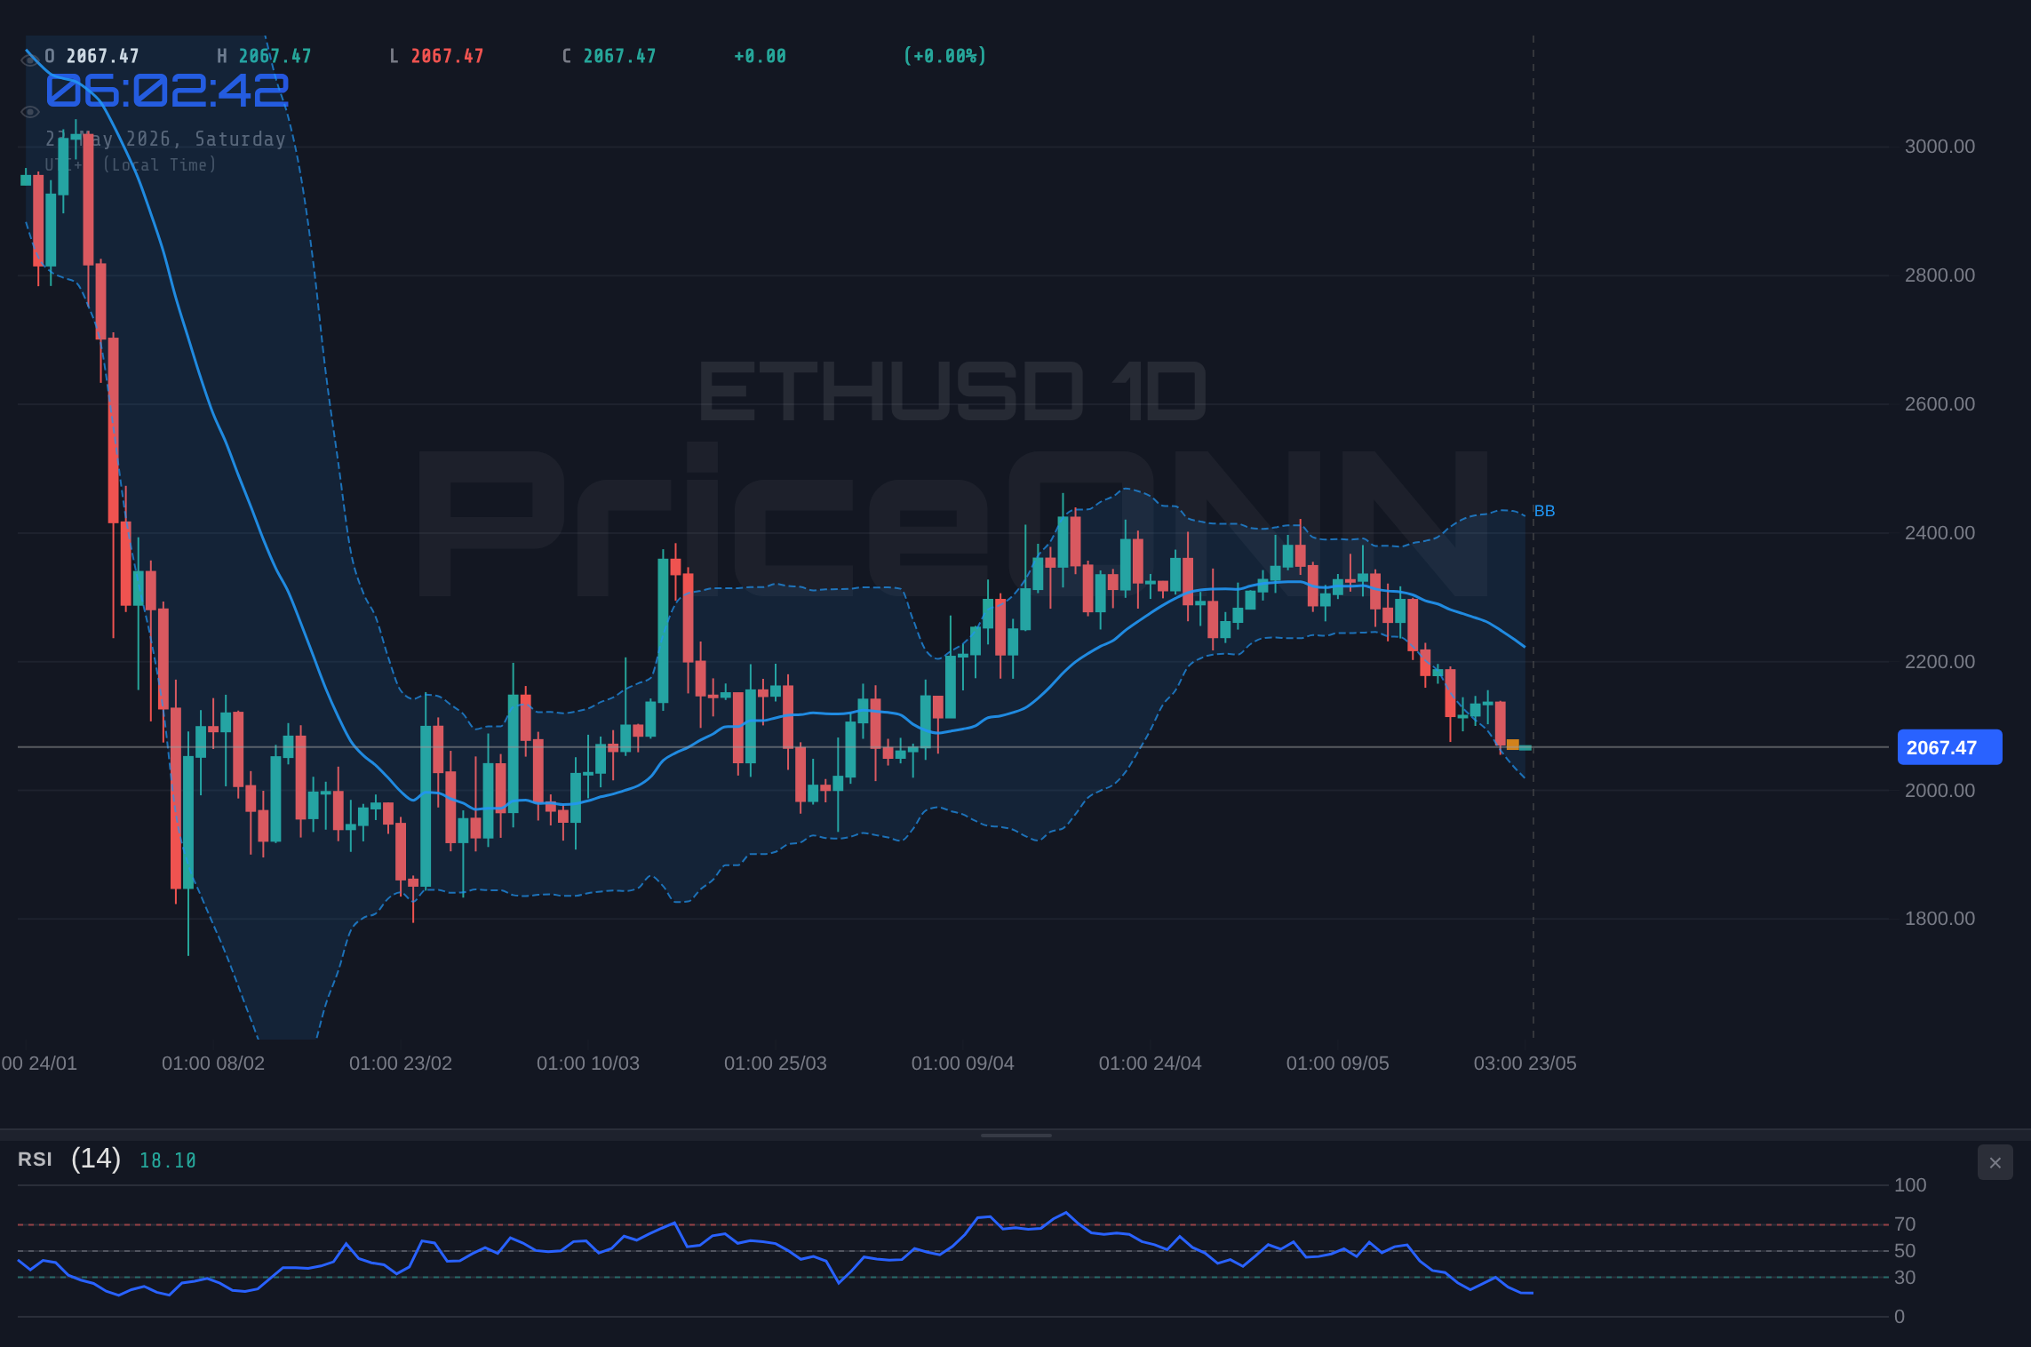Click the 01:00 09/04 time label

click(x=963, y=1064)
